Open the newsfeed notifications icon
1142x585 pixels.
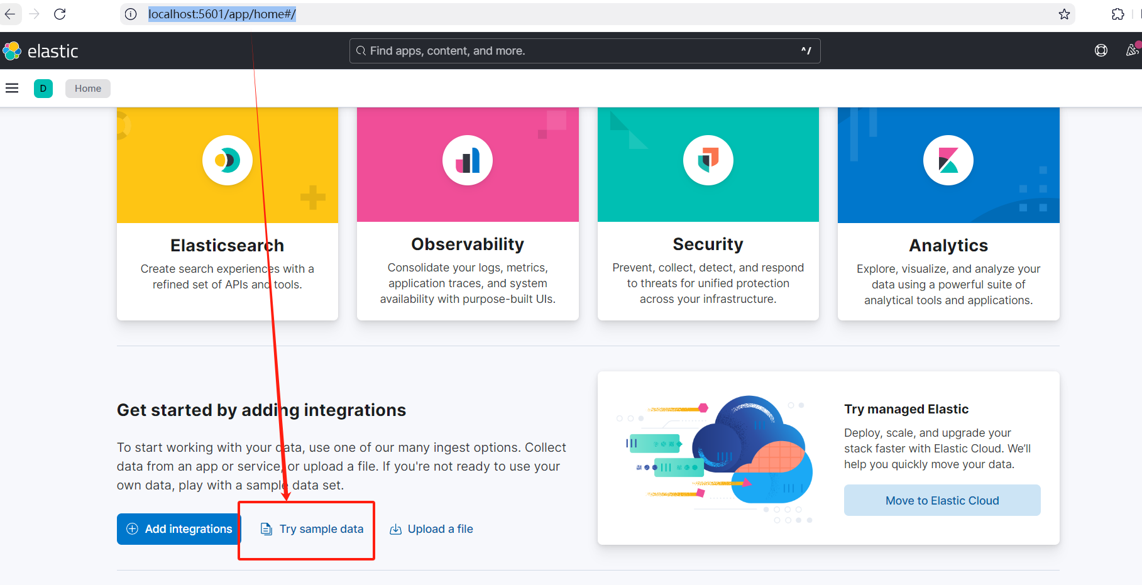(1133, 50)
